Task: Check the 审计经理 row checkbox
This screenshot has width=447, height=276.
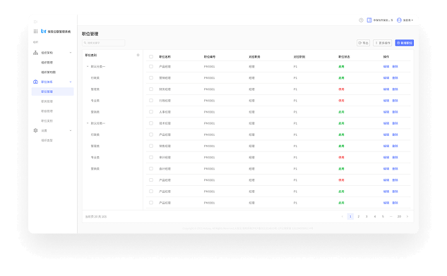Action: pos(151,158)
